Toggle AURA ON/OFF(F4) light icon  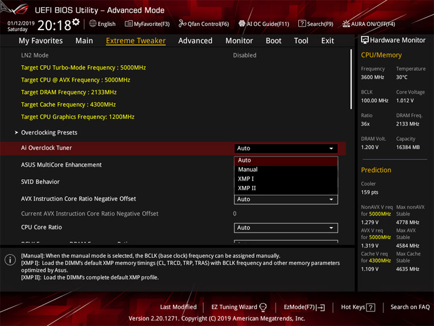click(346, 24)
